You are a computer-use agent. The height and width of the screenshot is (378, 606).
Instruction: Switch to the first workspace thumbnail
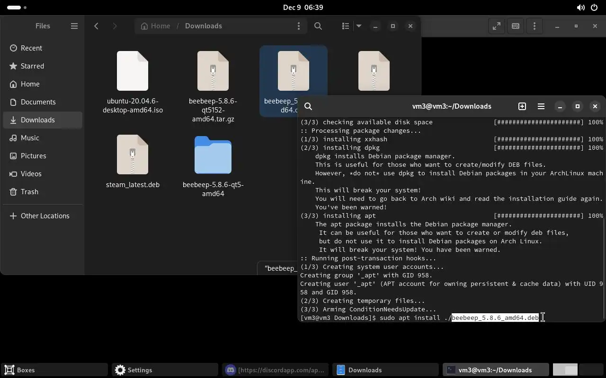[x=565, y=370]
